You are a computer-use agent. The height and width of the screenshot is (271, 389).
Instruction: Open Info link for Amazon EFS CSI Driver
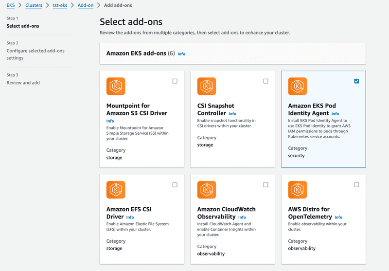click(130, 217)
